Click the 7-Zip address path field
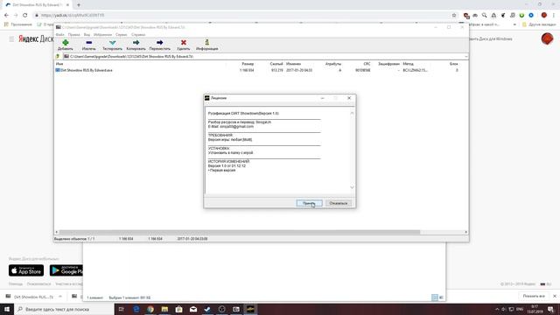 [x=263, y=56]
